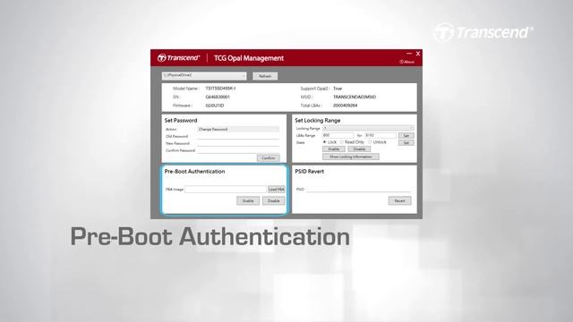Focus the PSID input field
Viewport: 573px width, 322px height.
(x=359, y=189)
